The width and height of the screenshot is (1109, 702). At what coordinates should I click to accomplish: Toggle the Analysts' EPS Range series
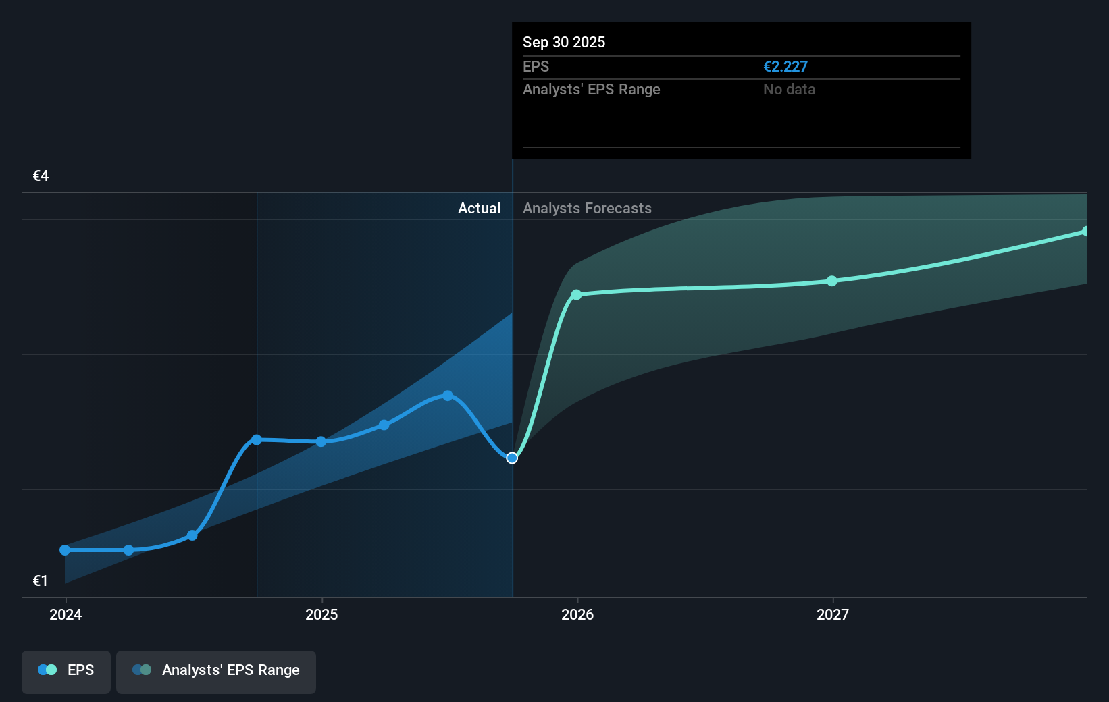[x=215, y=670]
